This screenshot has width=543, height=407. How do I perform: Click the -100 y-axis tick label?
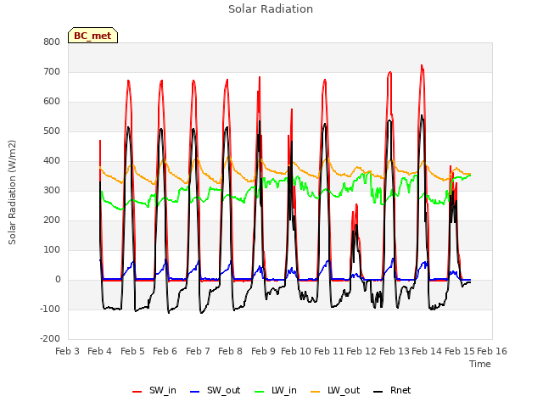(x=50, y=309)
